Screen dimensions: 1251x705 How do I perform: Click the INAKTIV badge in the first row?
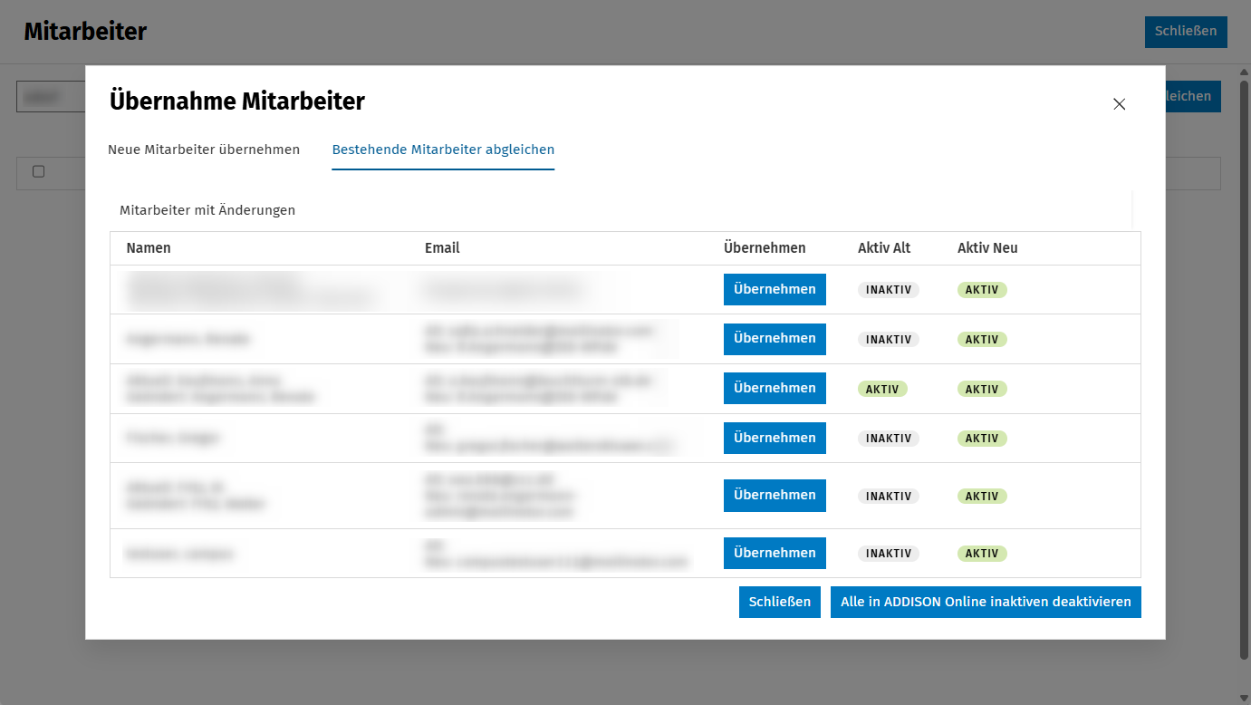pyautogui.click(x=889, y=290)
